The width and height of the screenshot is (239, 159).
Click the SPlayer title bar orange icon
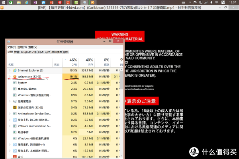pyautogui.click(x=2, y=8)
